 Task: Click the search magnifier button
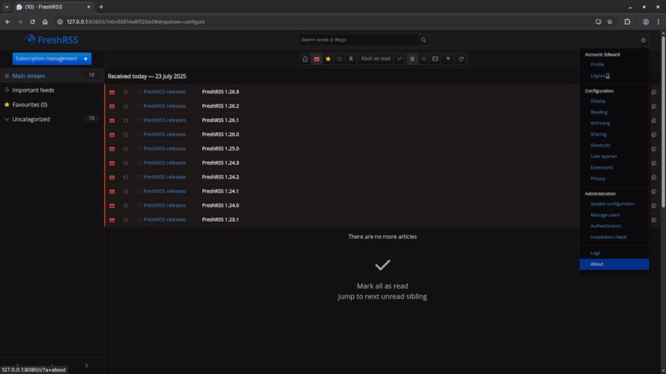tap(423, 40)
